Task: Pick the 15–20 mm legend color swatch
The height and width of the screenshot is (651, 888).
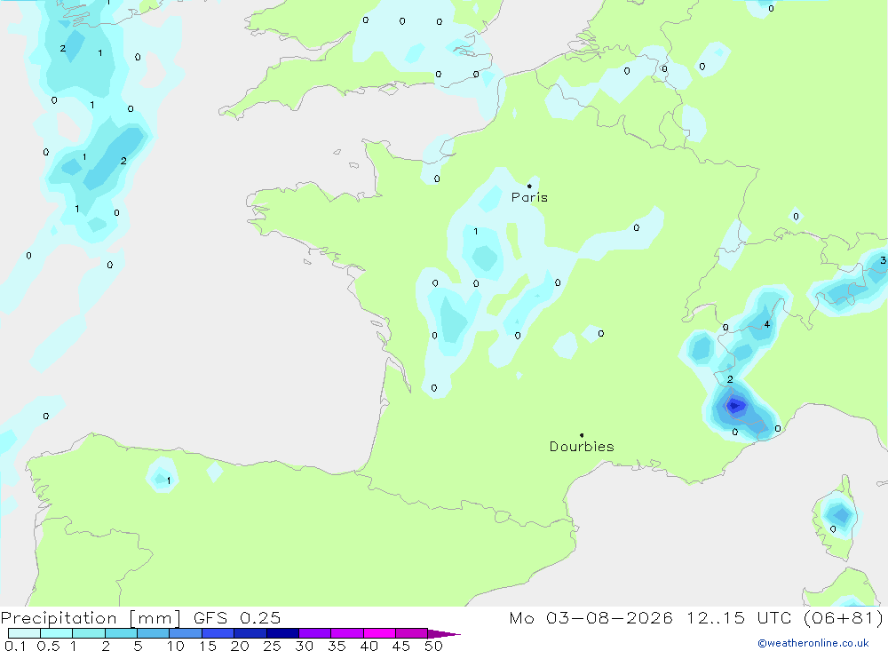Action: (218, 633)
